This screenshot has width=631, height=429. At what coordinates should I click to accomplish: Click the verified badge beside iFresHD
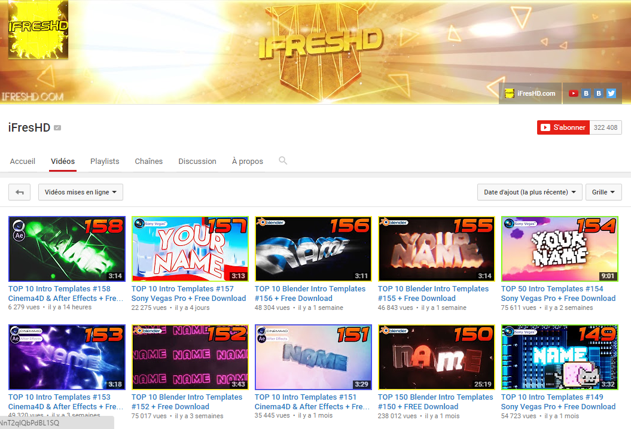pyautogui.click(x=57, y=128)
